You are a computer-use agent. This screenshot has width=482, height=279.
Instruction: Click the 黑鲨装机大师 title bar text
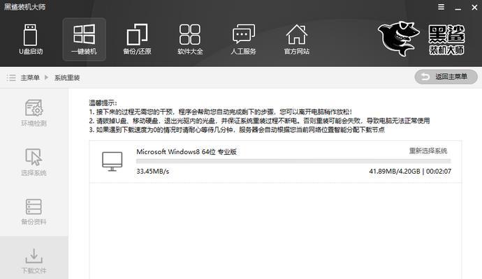(24, 7)
